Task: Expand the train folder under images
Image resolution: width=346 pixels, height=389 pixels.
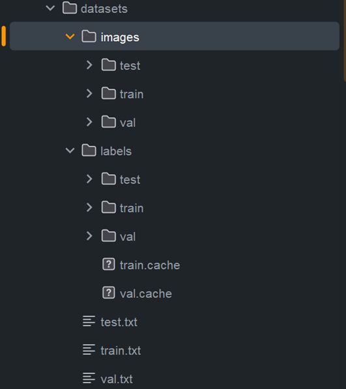Action: click(89, 94)
